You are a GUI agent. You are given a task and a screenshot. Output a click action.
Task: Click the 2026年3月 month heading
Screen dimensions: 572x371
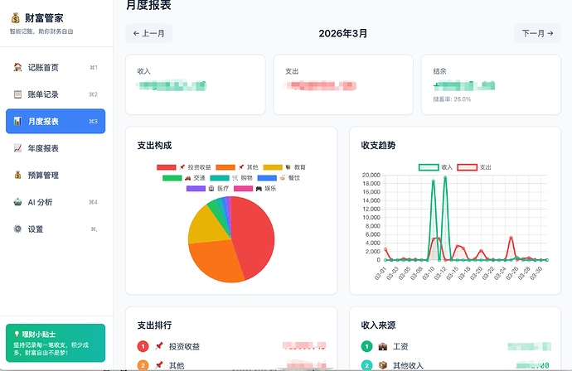click(x=343, y=33)
